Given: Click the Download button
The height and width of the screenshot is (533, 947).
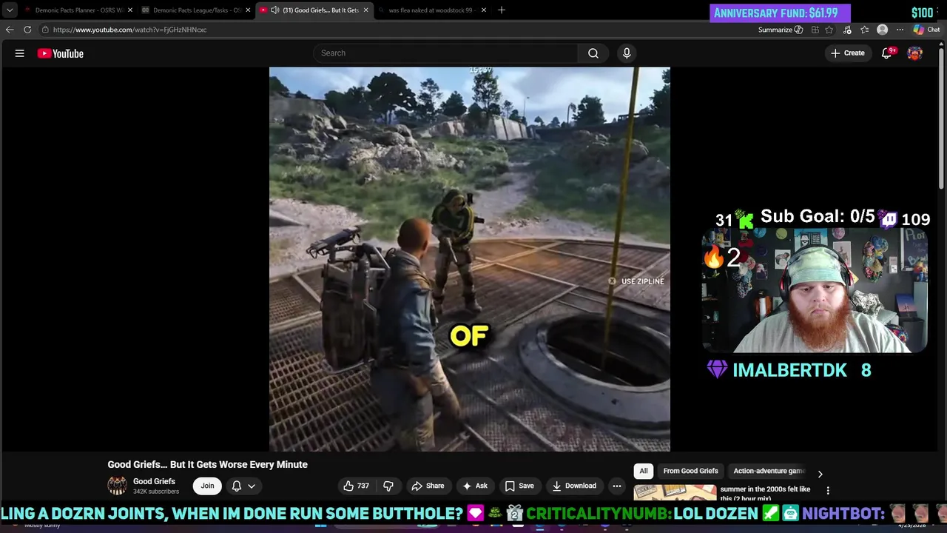Looking at the screenshot, I should click(574, 486).
